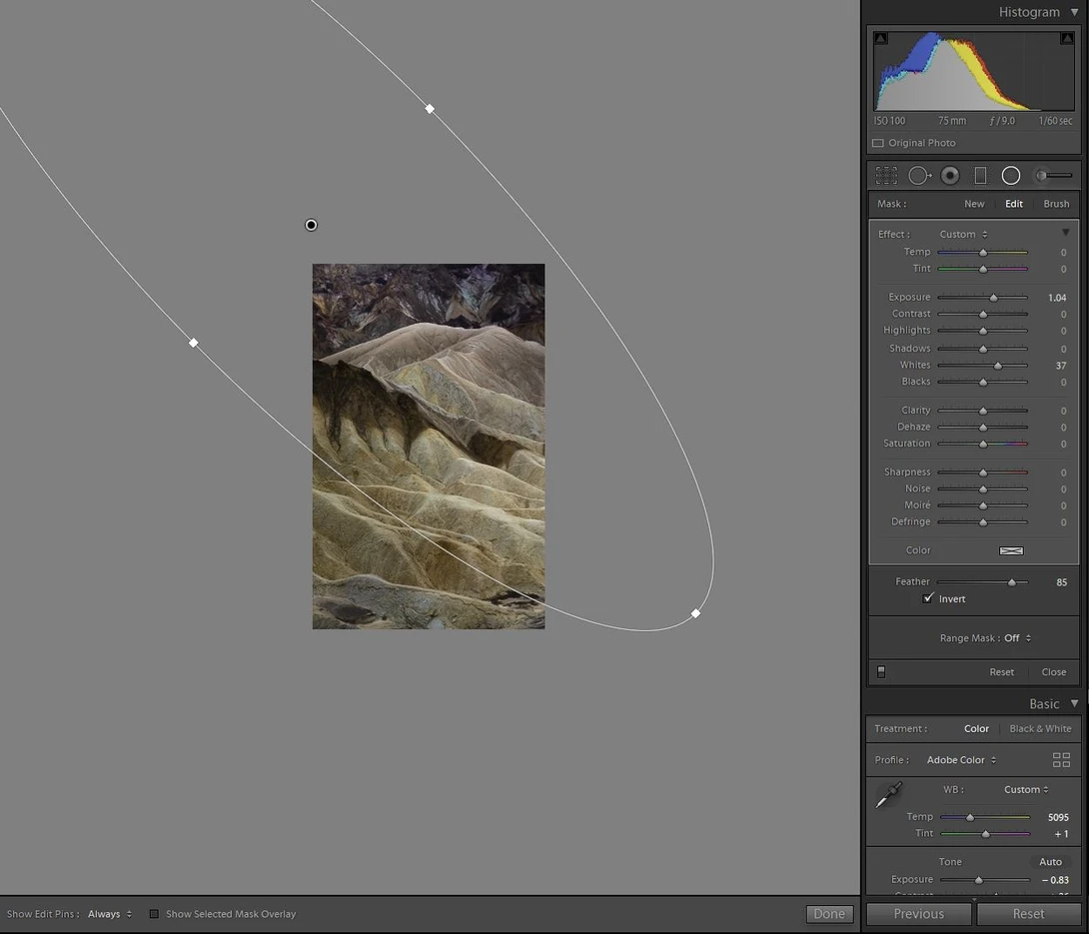Screen dimensions: 1089x934
Task: Select the radial filter edit pin
Action: 311,225
